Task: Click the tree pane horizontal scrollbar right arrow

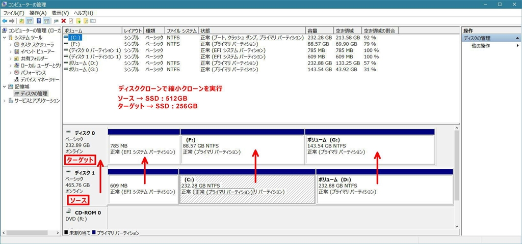Action: 57,233
